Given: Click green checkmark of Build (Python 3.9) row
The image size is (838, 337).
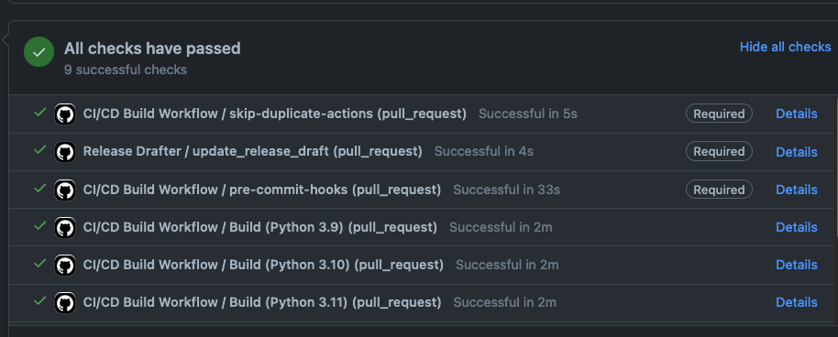Looking at the screenshot, I should click(39, 226).
